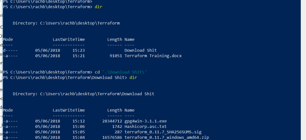Click the dir command after Download Shit prompt
This screenshot has width=306, height=140.
click(133, 77)
